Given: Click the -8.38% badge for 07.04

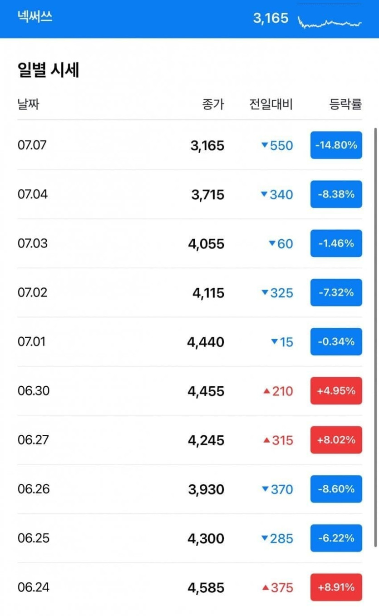Looking at the screenshot, I should pyautogui.click(x=336, y=194).
